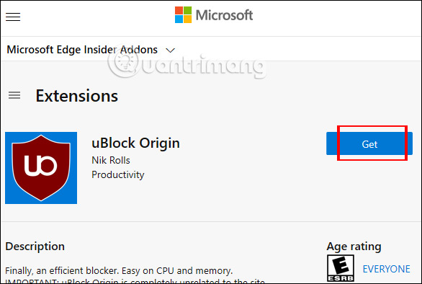Get the uBlock Origin extension
422x284 pixels.
coord(369,143)
